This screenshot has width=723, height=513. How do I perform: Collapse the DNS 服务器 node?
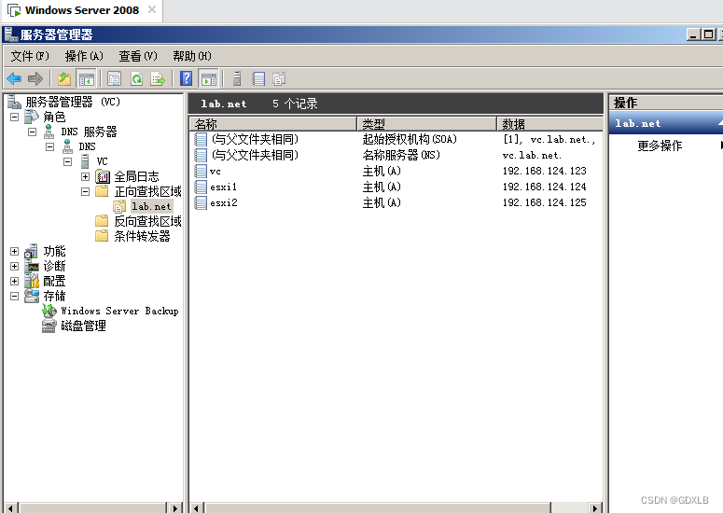[32, 132]
